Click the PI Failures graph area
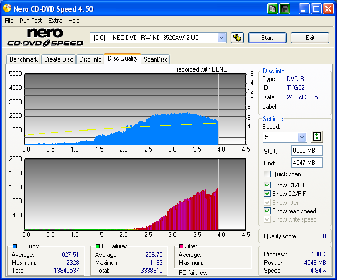This screenshot has height=280, width=337. click(135, 195)
